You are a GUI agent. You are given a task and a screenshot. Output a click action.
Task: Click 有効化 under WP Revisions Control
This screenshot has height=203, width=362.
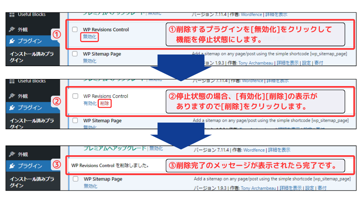coord(90,103)
